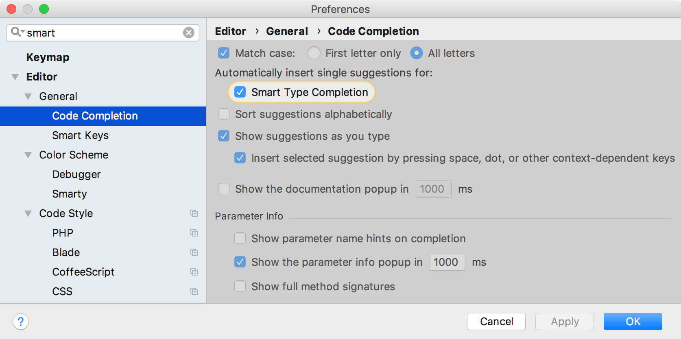The image size is (681, 339).
Task: Select Keymap in the settings tree
Action: point(48,57)
